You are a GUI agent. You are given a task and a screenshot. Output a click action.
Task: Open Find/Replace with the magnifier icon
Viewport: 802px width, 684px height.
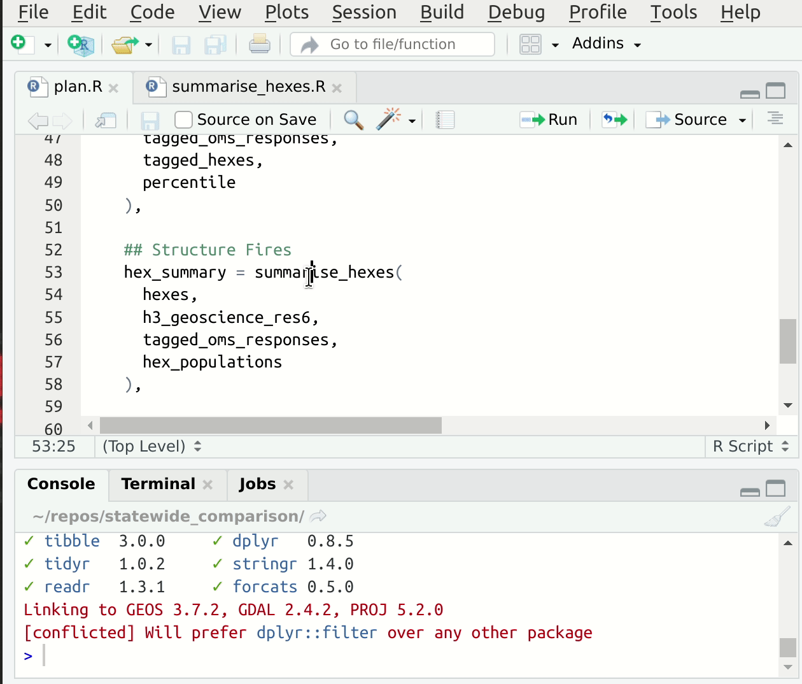click(352, 119)
